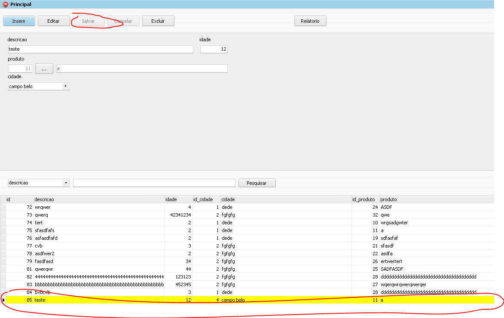Click the Cancelar button

tap(123, 21)
